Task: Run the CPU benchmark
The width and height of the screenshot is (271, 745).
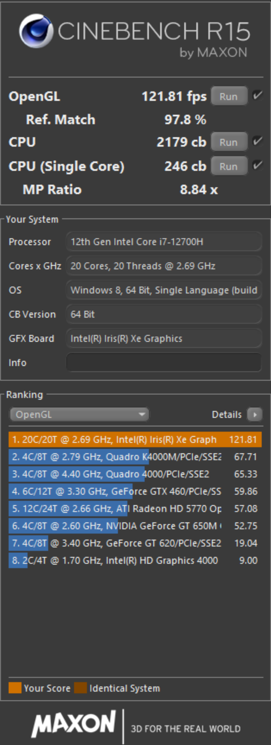Action: tap(229, 142)
